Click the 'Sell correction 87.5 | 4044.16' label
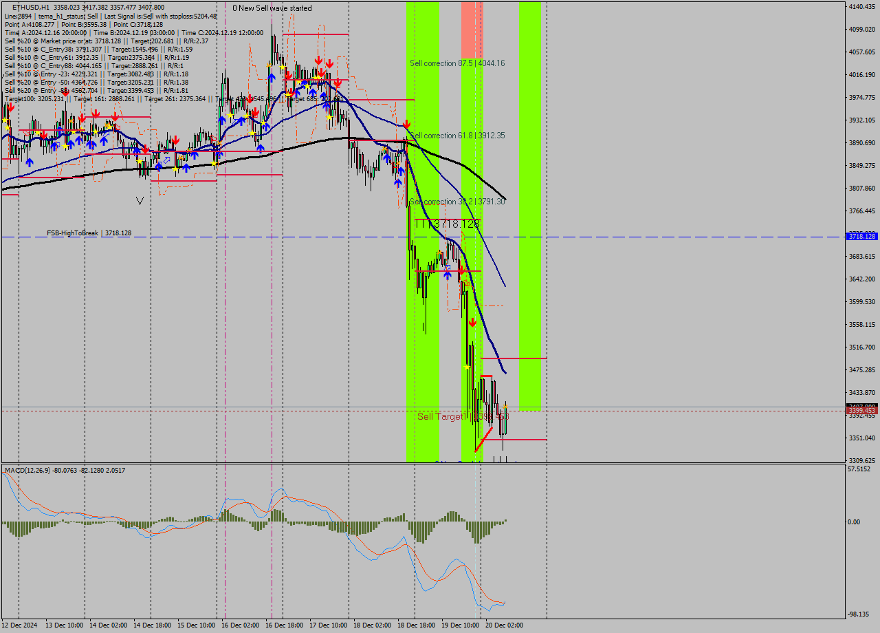880x633 pixels. click(x=457, y=63)
